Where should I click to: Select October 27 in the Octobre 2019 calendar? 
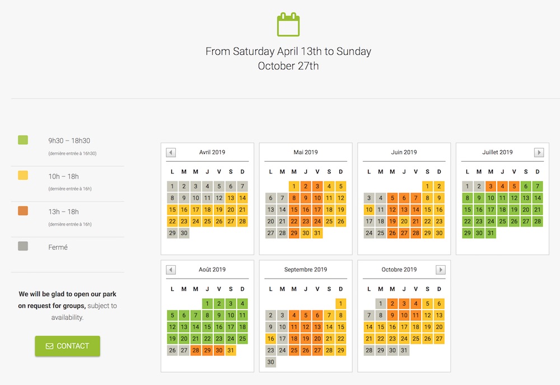click(x=439, y=339)
